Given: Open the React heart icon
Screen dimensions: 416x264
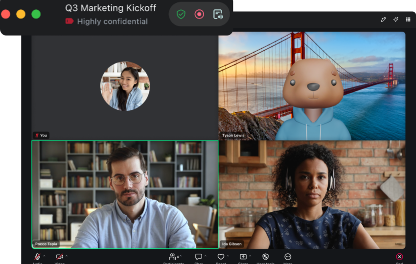Looking at the screenshot, I should pos(221,257).
